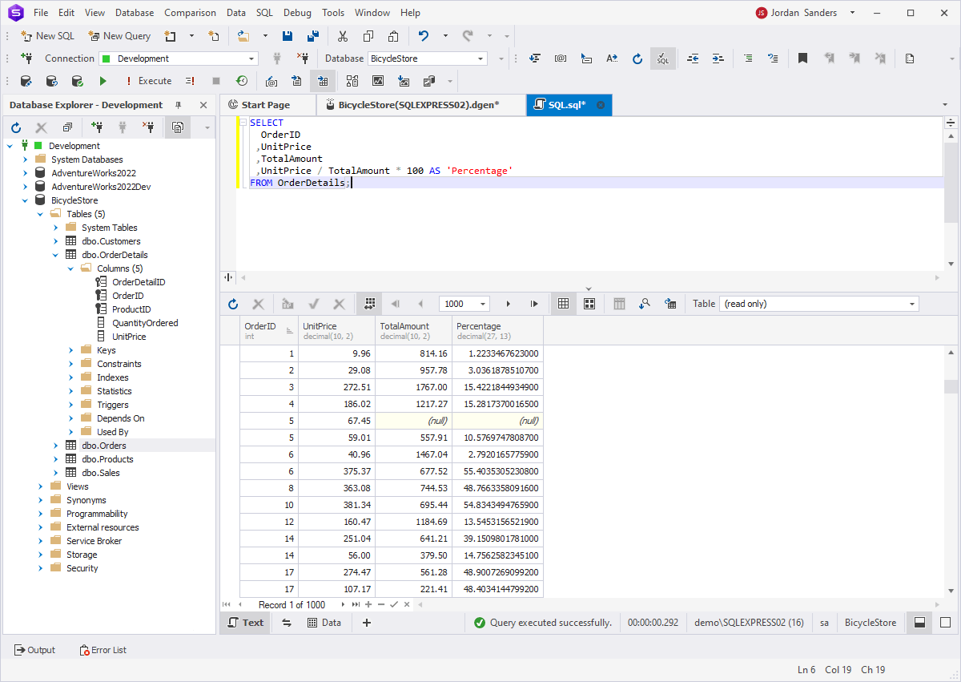Click the Save floppy disk icon
Image resolution: width=961 pixels, height=682 pixels.
tap(287, 36)
